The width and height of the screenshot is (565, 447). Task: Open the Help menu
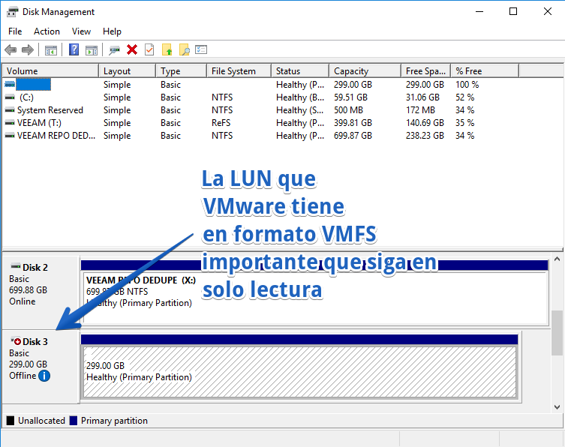[x=112, y=31]
